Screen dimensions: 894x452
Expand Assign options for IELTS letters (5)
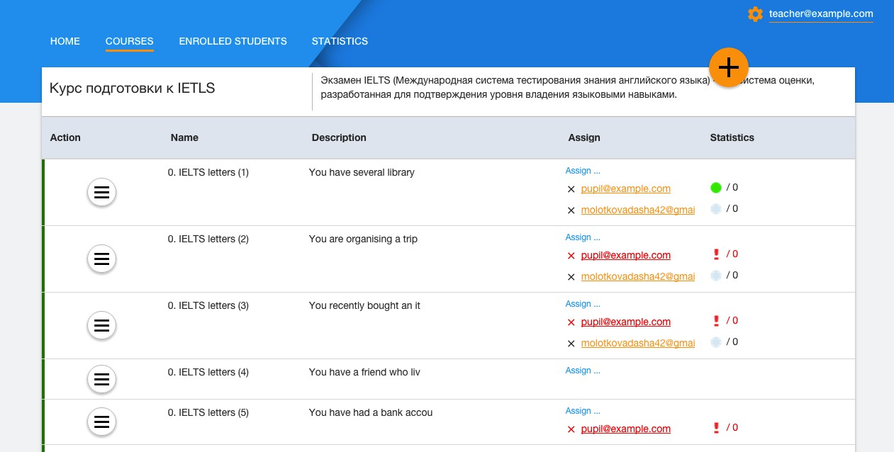(x=583, y=411)
